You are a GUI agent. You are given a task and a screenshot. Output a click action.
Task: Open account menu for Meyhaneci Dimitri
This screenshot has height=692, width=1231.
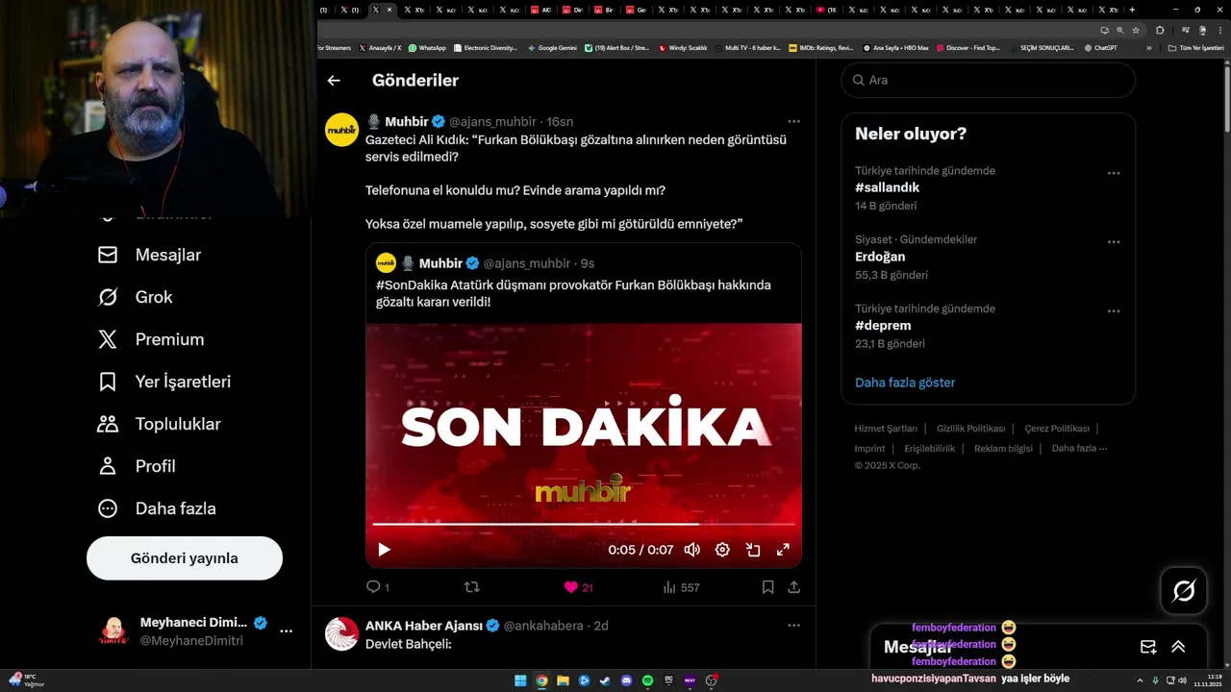point(286,631)
